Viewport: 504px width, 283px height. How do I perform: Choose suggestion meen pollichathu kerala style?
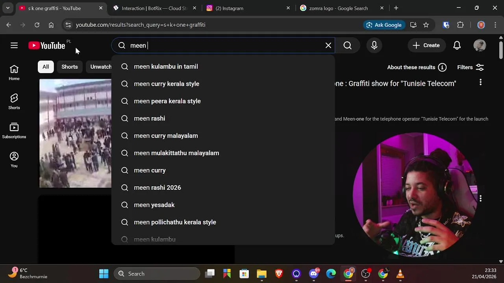(223, 222)
